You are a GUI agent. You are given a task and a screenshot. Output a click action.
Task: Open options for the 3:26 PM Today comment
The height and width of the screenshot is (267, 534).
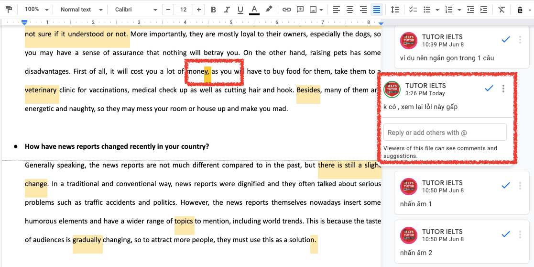coord(503,89)
